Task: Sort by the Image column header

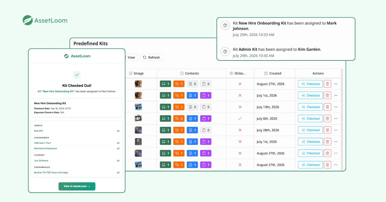Action: tap(136, 73)
